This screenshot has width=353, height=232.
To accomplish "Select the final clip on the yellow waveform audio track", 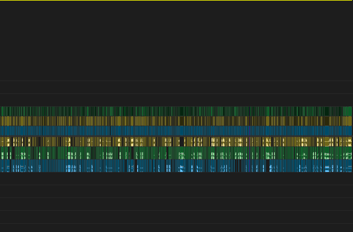I will tap(350, 142).
